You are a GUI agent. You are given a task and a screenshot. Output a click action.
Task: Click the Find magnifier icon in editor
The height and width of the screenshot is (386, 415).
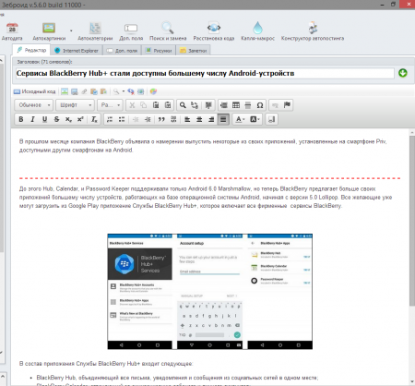click(x=183, y=105)
